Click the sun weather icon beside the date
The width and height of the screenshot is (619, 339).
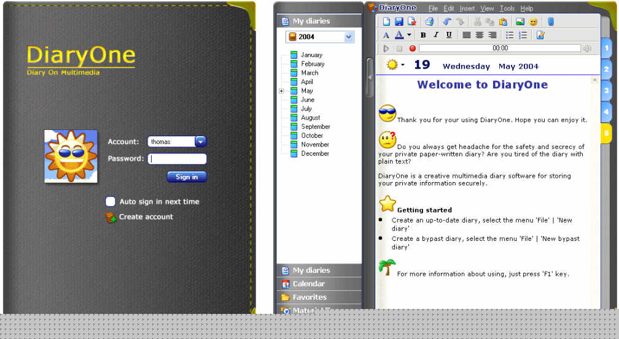392,64
